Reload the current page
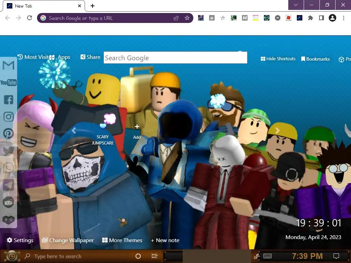The image size is (351, 263). point(29,18)
